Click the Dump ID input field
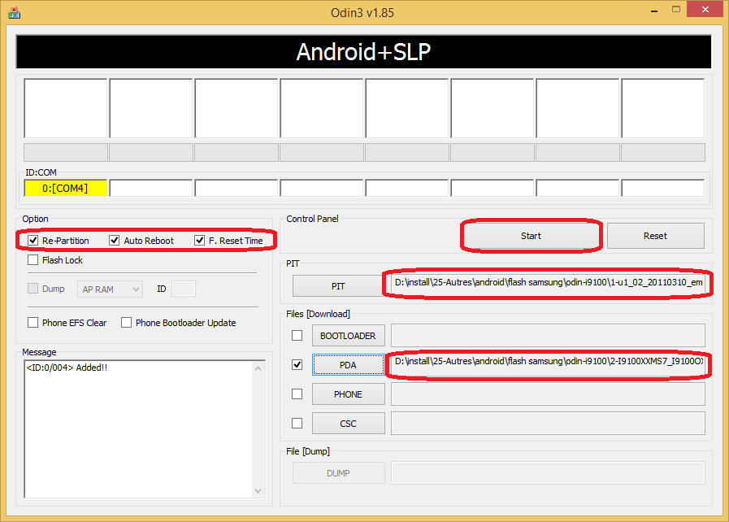The width and height of the screenshot is (729, 522). point(183,289)
